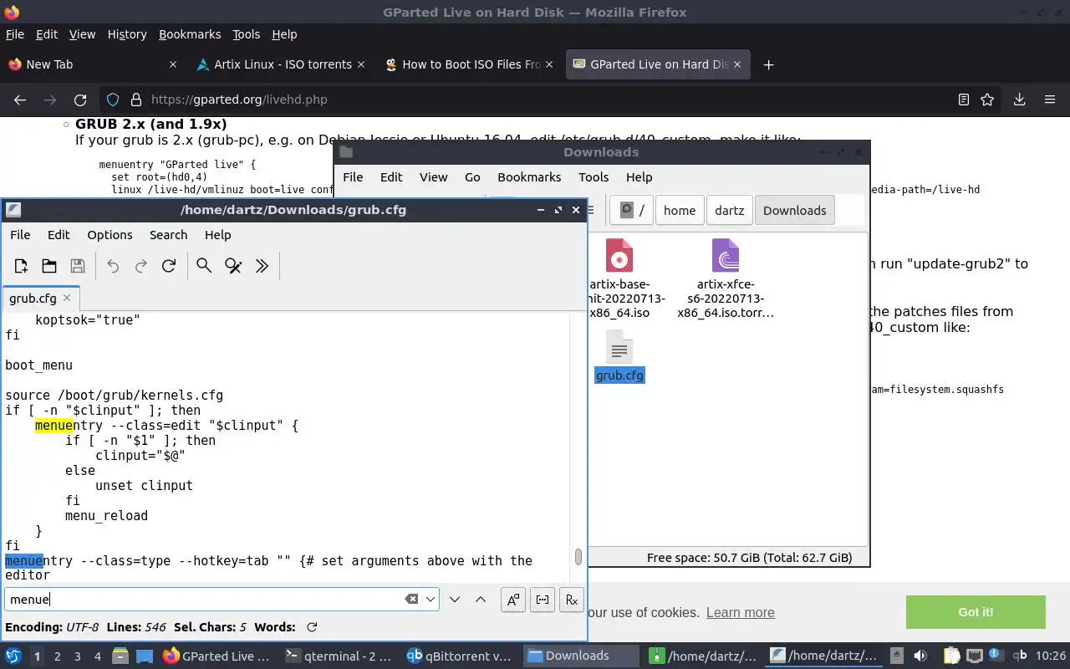Toggle Regular Expression search option
The image size is (1070, 669).
pos(571,599)
